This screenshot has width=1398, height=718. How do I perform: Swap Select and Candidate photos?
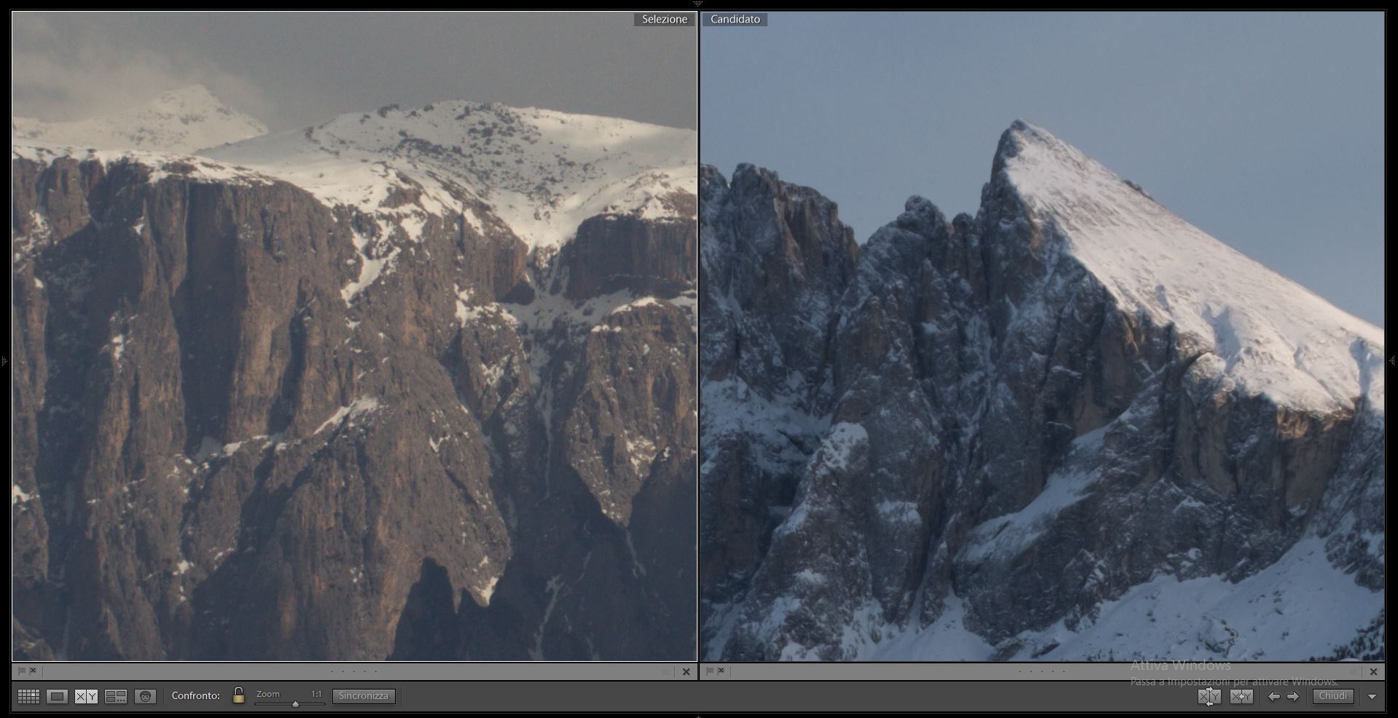[1209, 696]
